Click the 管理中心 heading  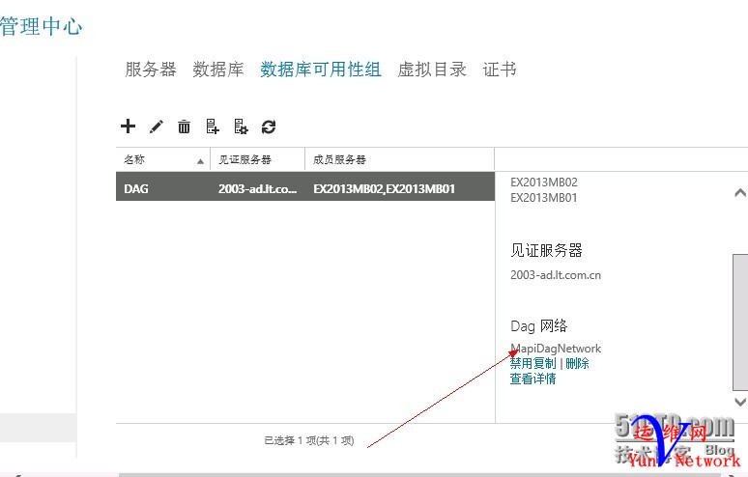point(41,26)
